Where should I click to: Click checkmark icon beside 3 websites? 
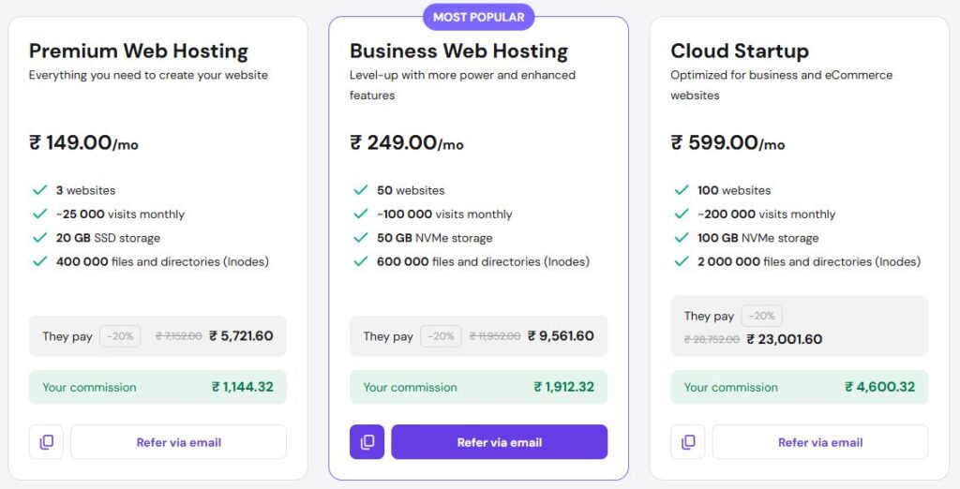pos(39,190)
